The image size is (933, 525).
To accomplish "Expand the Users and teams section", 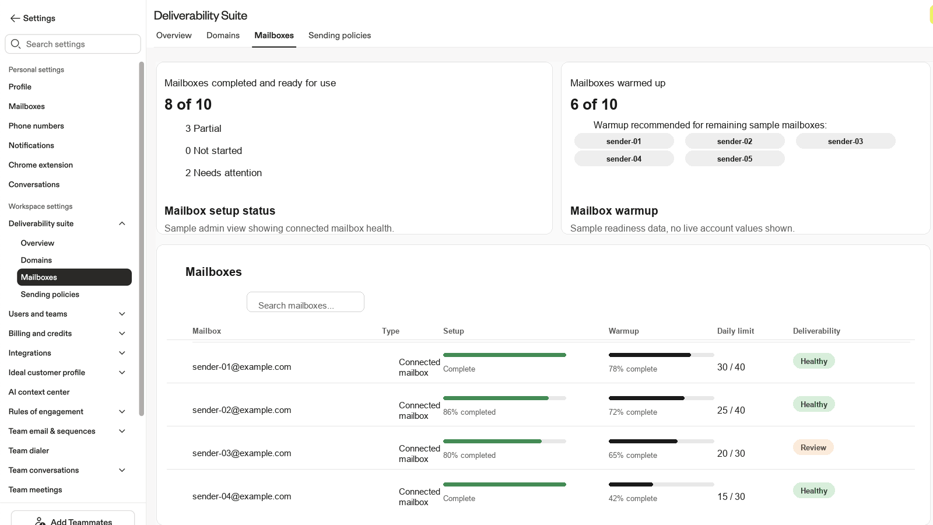I will point(122,314).
